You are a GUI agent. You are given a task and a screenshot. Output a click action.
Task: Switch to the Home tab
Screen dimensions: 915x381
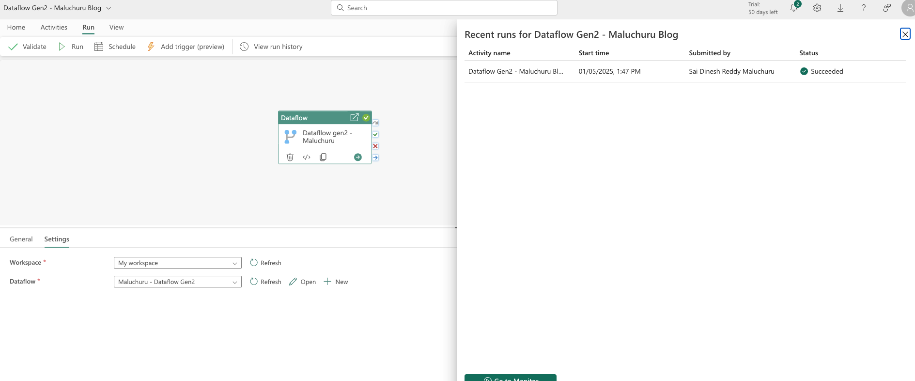16,27
